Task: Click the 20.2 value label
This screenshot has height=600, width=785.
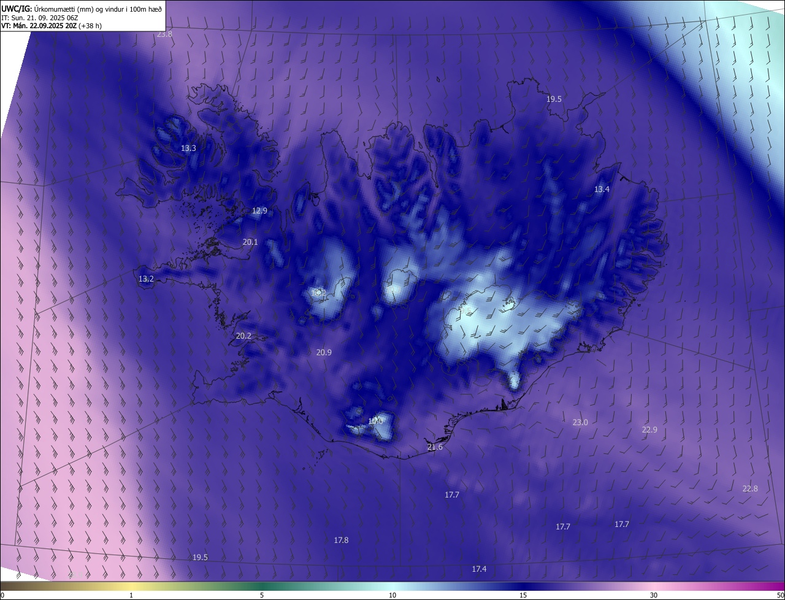Action: coord(243,336)
